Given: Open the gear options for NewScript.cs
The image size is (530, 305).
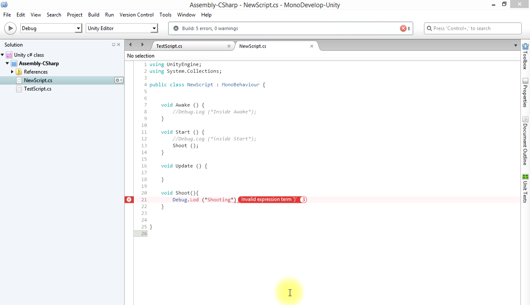Looking at the screenshot, I should 119,80.
